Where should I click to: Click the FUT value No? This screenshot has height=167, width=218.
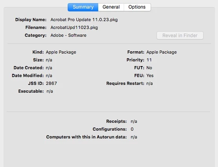pos(149,68)
